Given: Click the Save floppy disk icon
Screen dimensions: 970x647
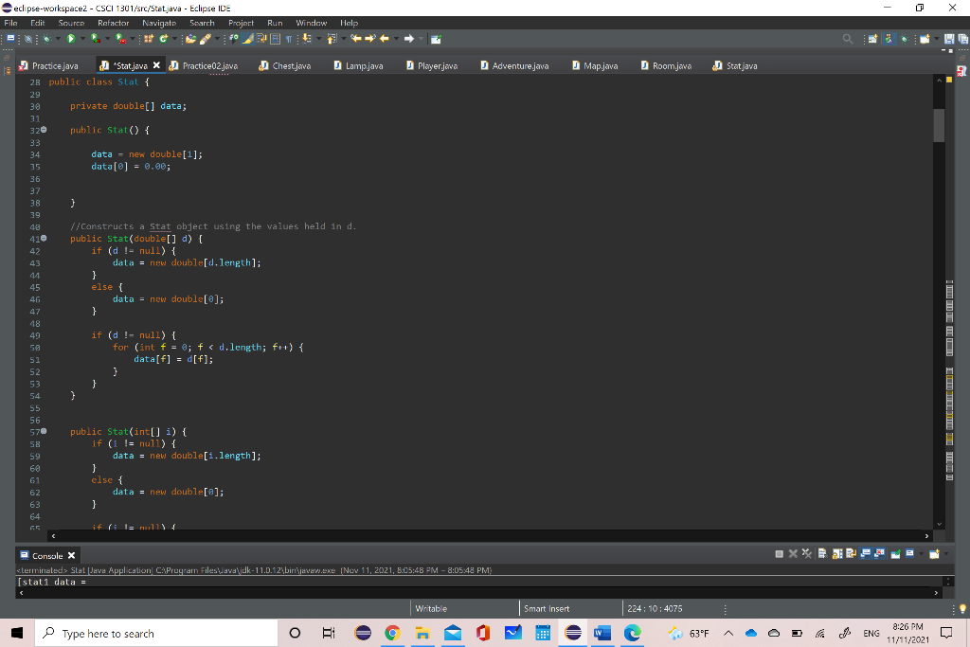Looking at the screenshot, I should click(949, 39).
